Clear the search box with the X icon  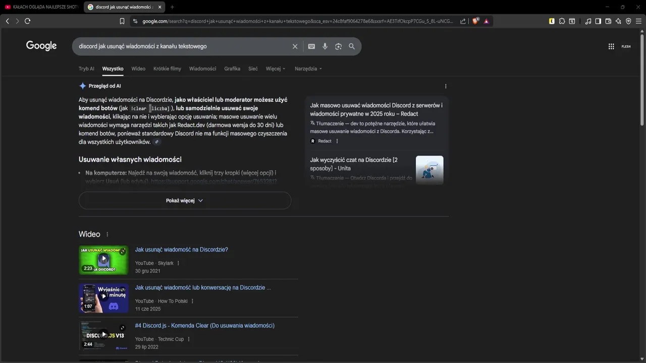[295, 46]
